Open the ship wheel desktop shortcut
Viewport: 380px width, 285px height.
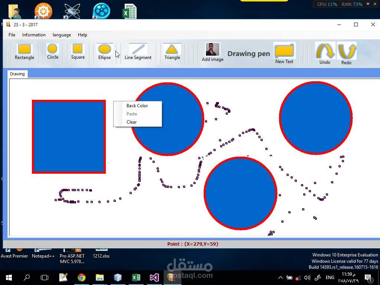coord(43,11)
